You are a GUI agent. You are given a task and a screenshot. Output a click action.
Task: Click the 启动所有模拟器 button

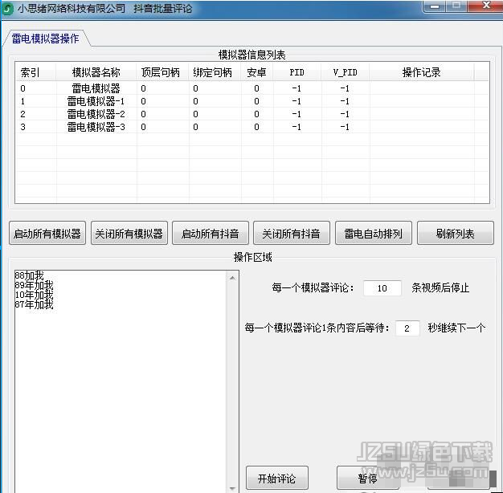coord(47,234)
